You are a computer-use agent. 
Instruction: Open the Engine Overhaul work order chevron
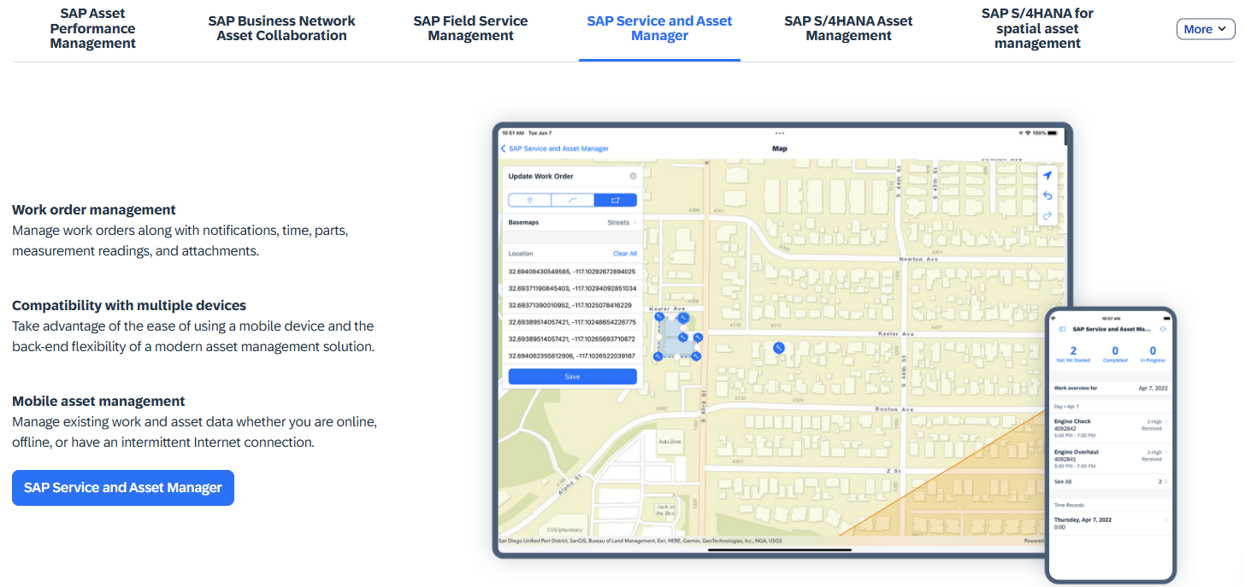[x=1166, y=452]
